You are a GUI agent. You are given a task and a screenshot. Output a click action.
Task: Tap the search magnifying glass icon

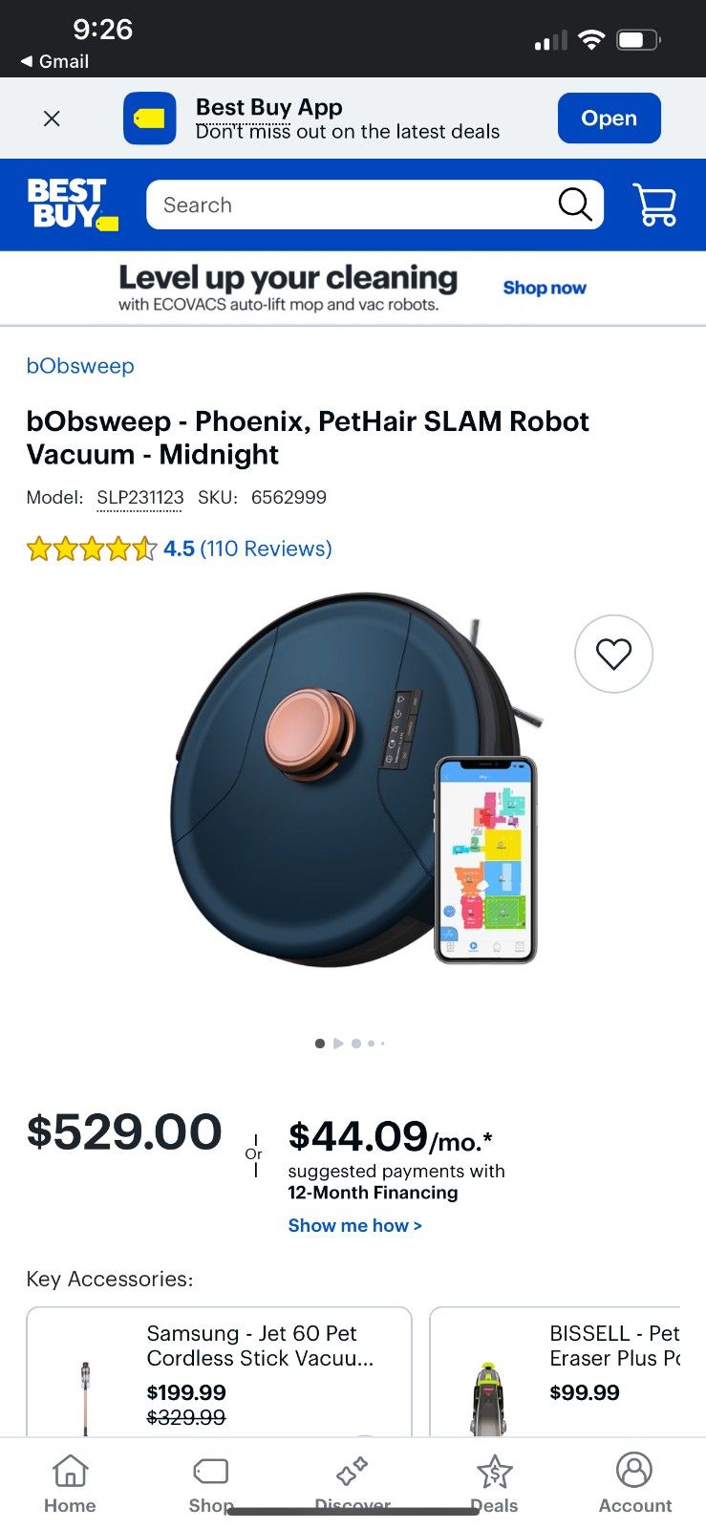pyautogui.click(x=574, y=204)
